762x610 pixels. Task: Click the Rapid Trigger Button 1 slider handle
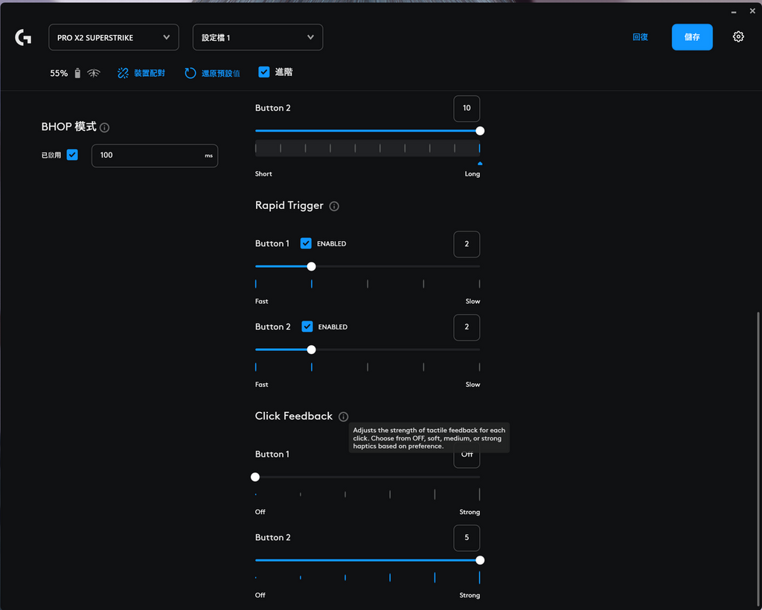click(x=311, y=266)
